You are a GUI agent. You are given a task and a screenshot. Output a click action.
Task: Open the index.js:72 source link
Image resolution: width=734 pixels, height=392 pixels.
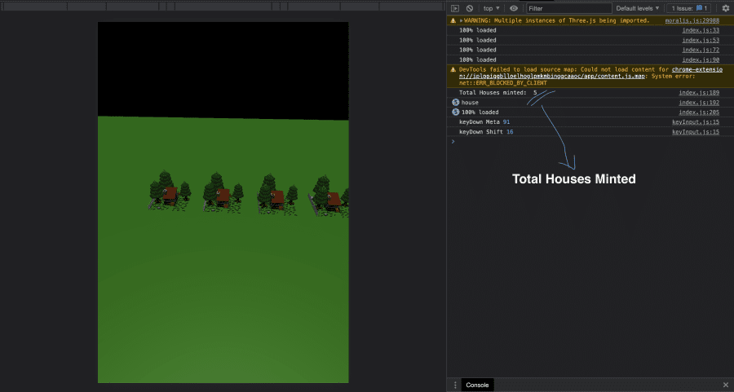pos(701,50)
